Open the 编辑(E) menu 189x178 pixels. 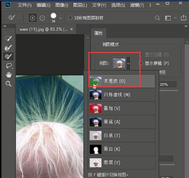point(43,5)
